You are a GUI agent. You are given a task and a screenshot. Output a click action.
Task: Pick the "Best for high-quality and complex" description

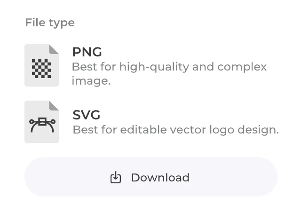click(x=169, y=67)
